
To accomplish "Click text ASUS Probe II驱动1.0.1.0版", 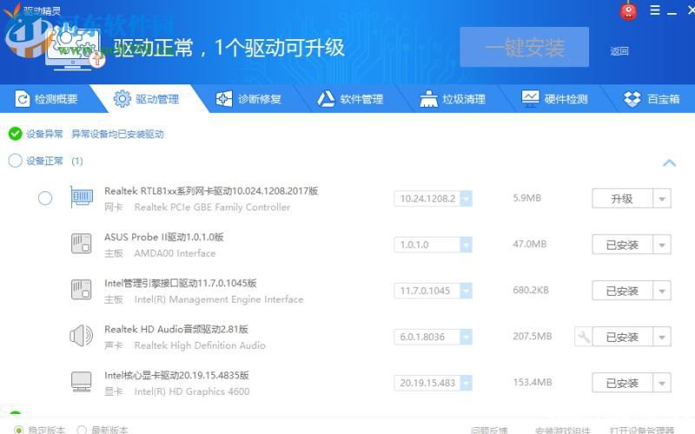I will (x=163, y=237).
